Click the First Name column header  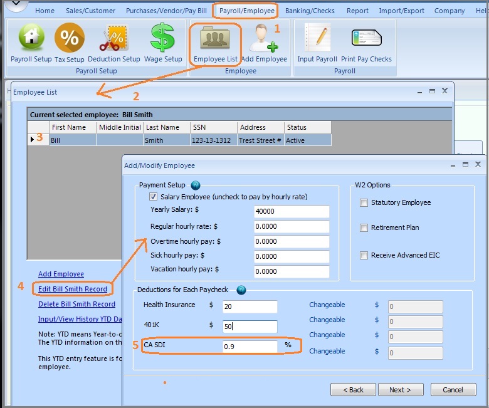coord(73,127)
